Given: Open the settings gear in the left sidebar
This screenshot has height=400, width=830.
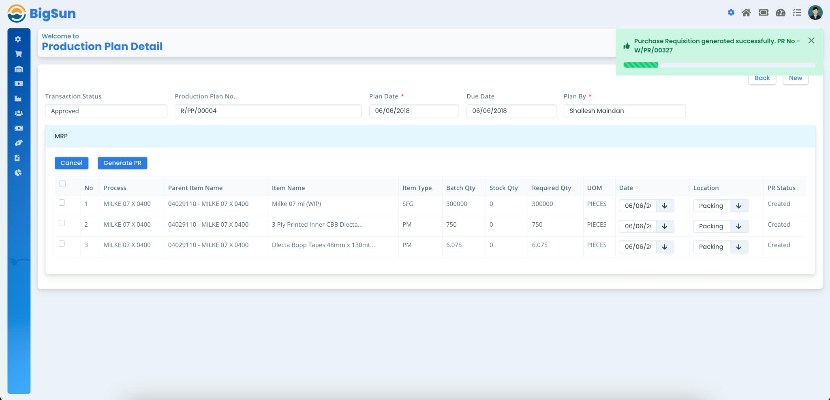Looking at the screenshot, I should tap(18, 39).
